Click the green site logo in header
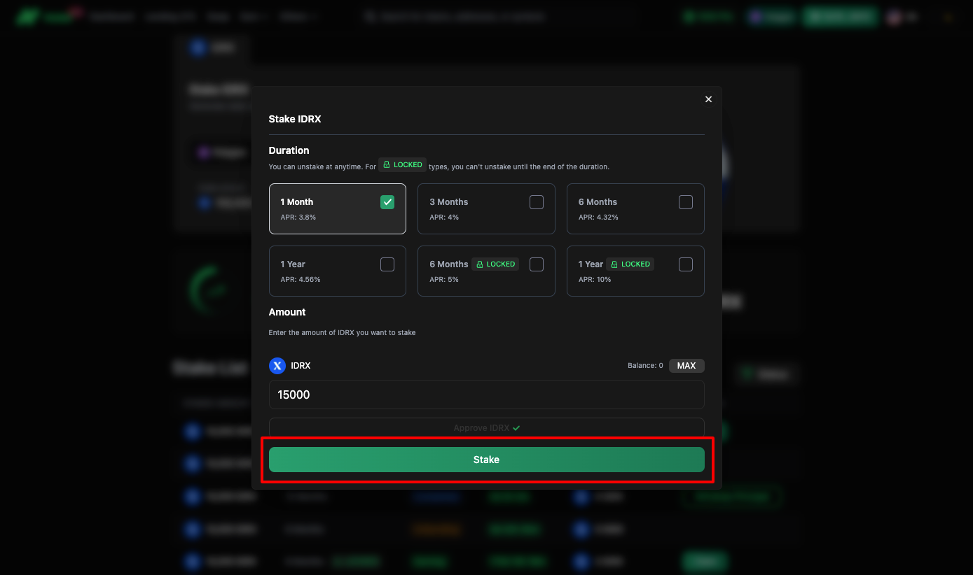This screenshot has height=575, width=973. tap(28, 17)
